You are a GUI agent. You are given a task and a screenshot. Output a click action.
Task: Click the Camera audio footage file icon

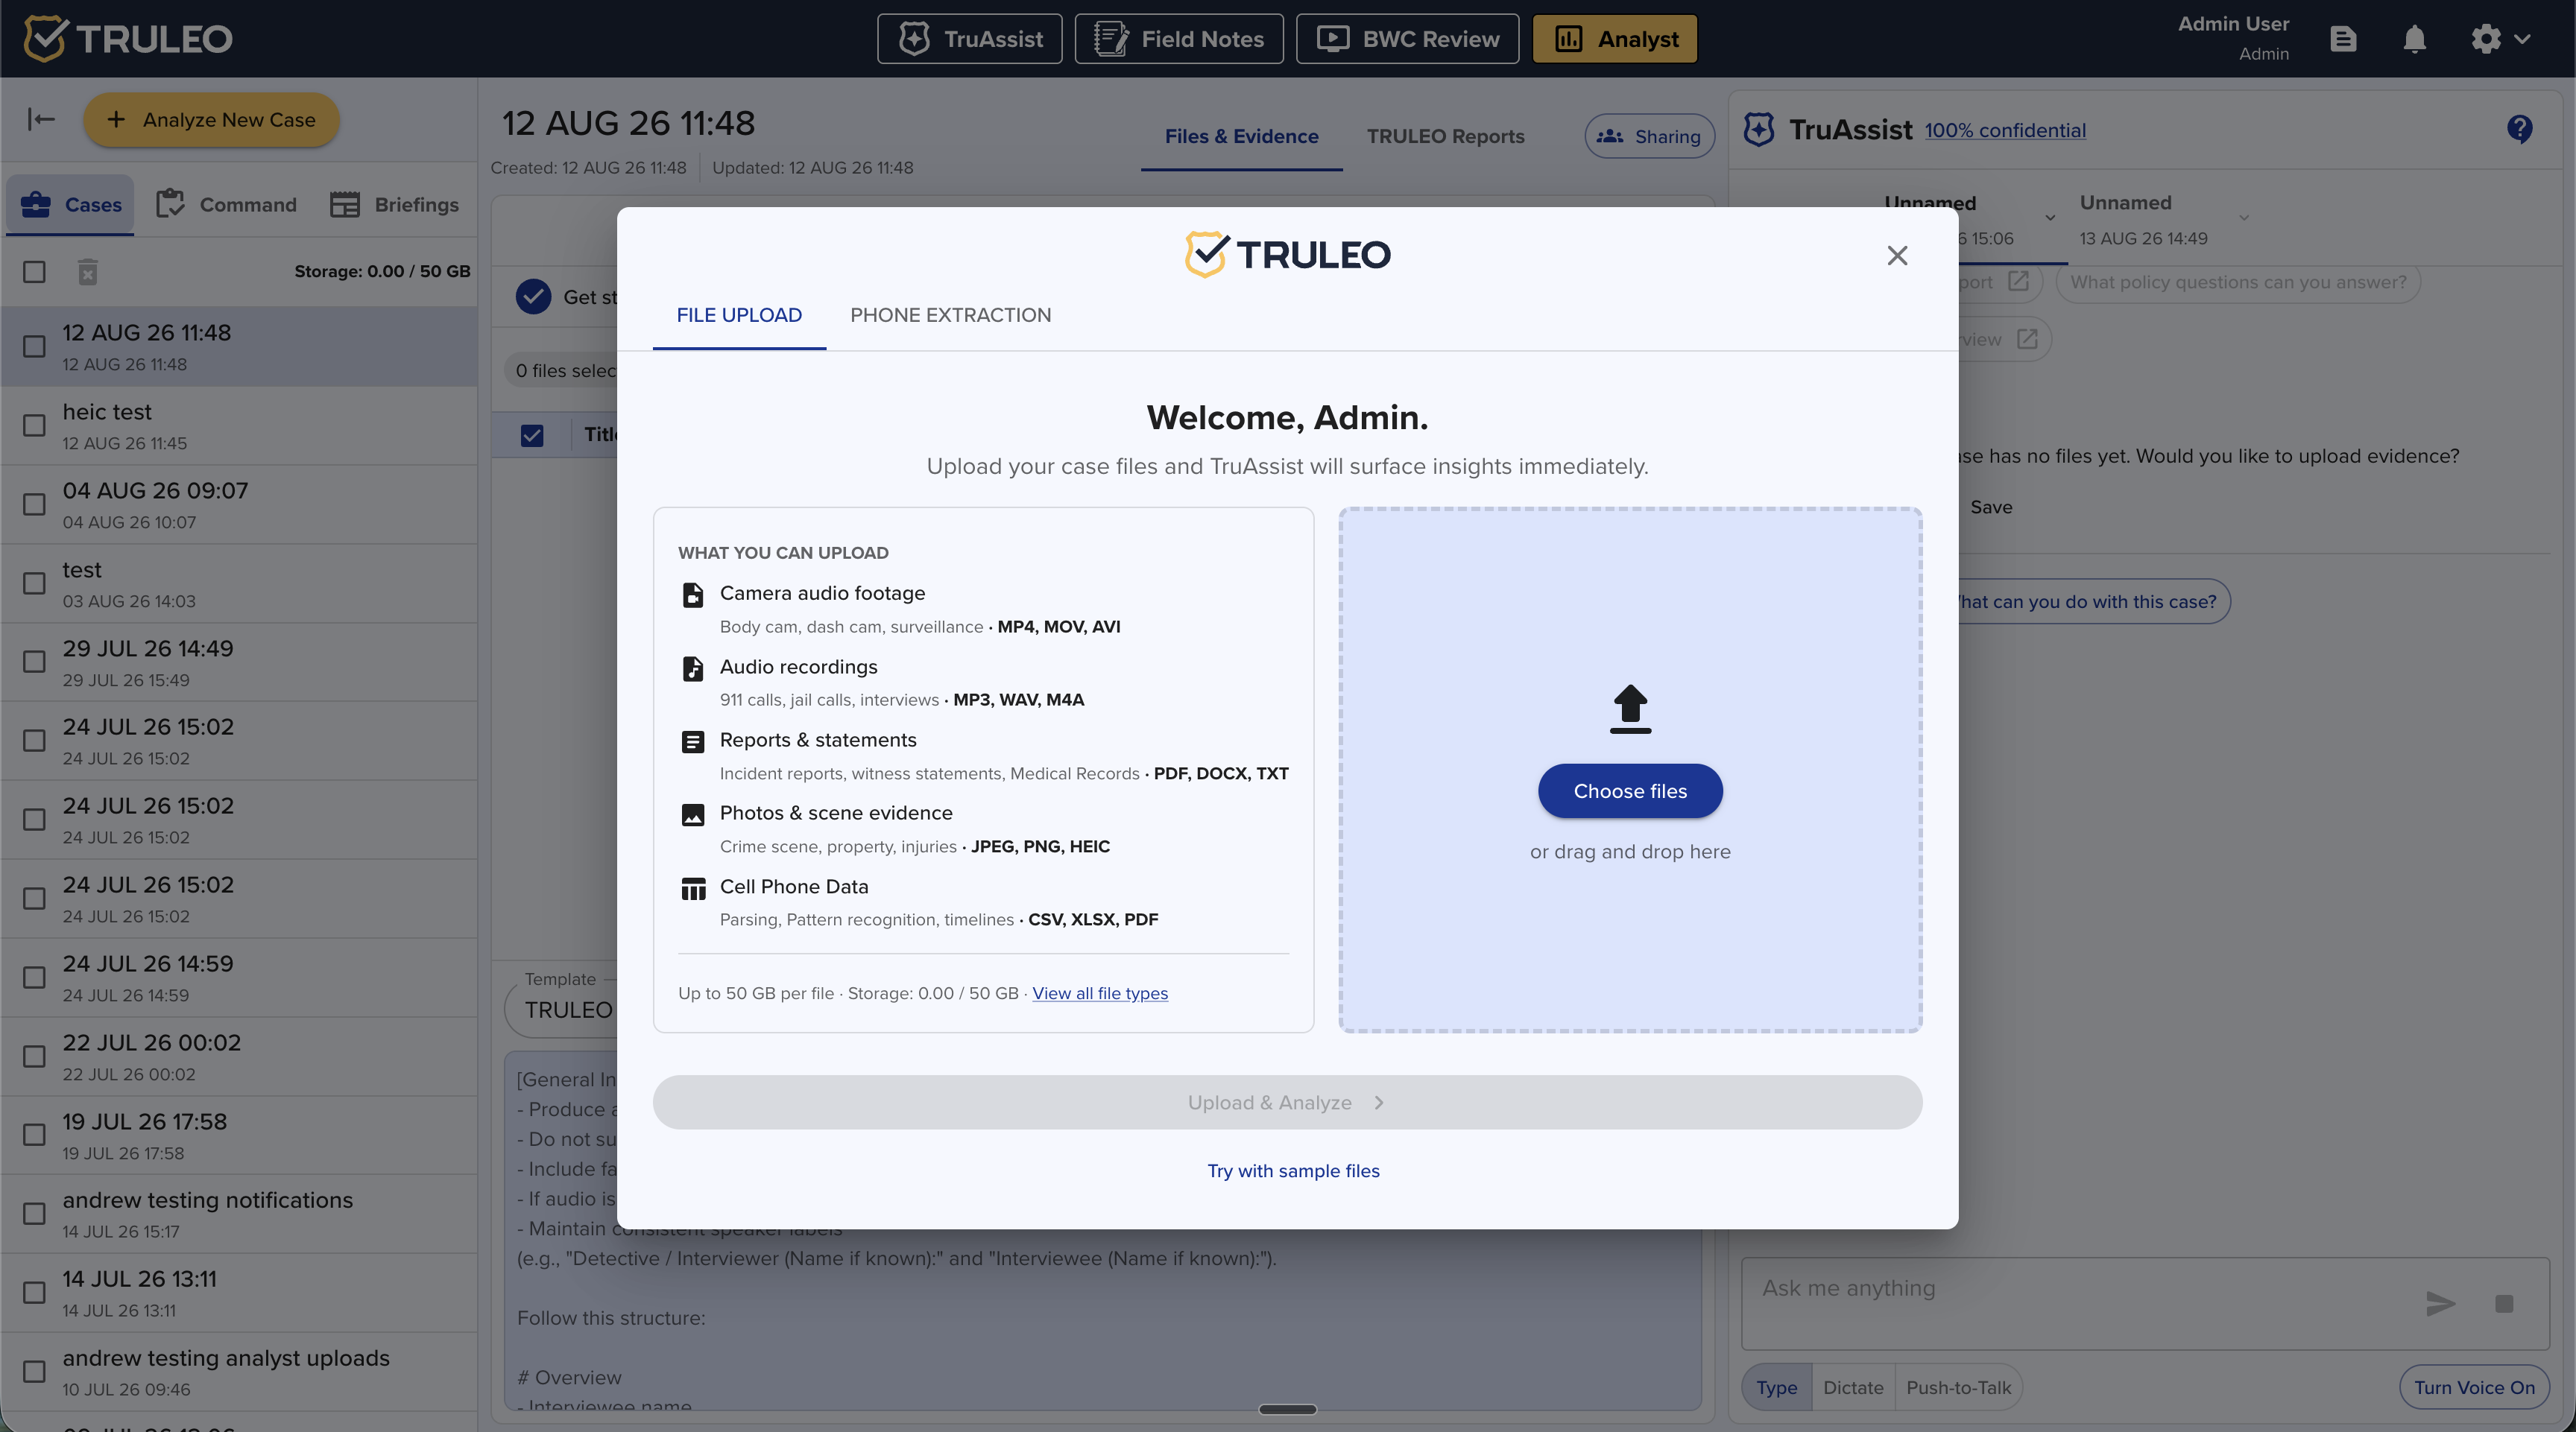coord(693,595)
